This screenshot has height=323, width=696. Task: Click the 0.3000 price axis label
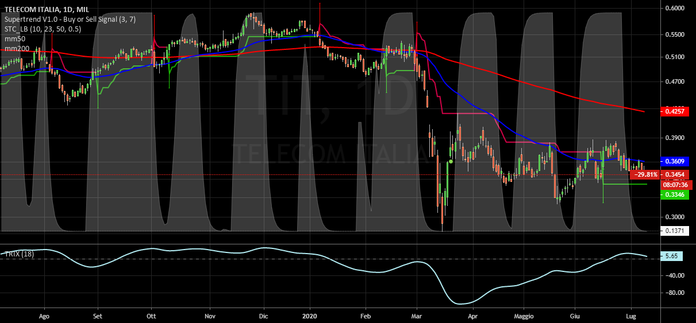(x=674, y=217)
